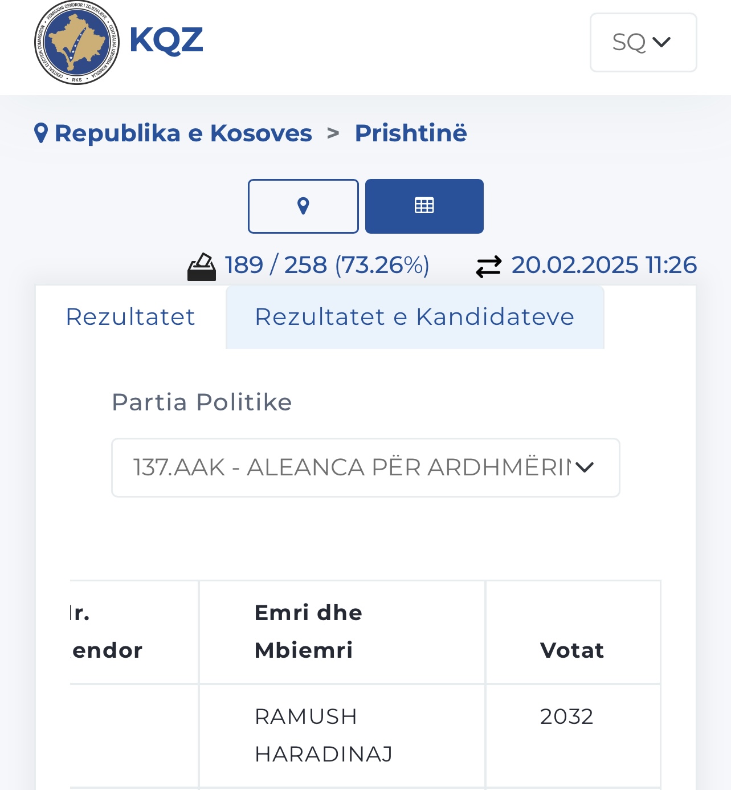Click the Prishtinë breadcrumb link

[411, 133]
